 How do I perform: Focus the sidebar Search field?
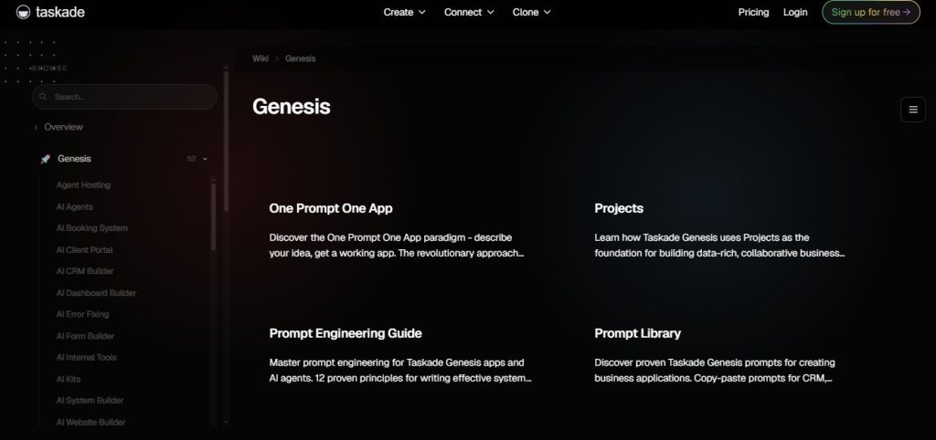124,97
